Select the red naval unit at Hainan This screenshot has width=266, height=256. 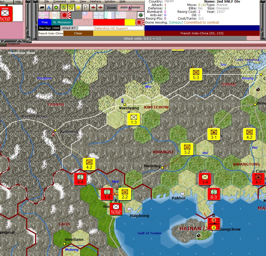pyautogui.click(x=214, y=224)
